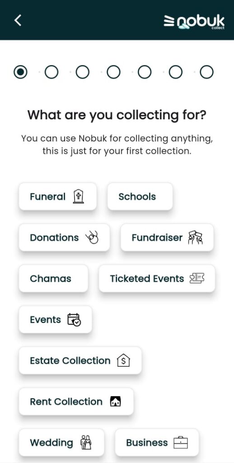
Task: Tap the back arrow icon
Action: coord(18,20)
